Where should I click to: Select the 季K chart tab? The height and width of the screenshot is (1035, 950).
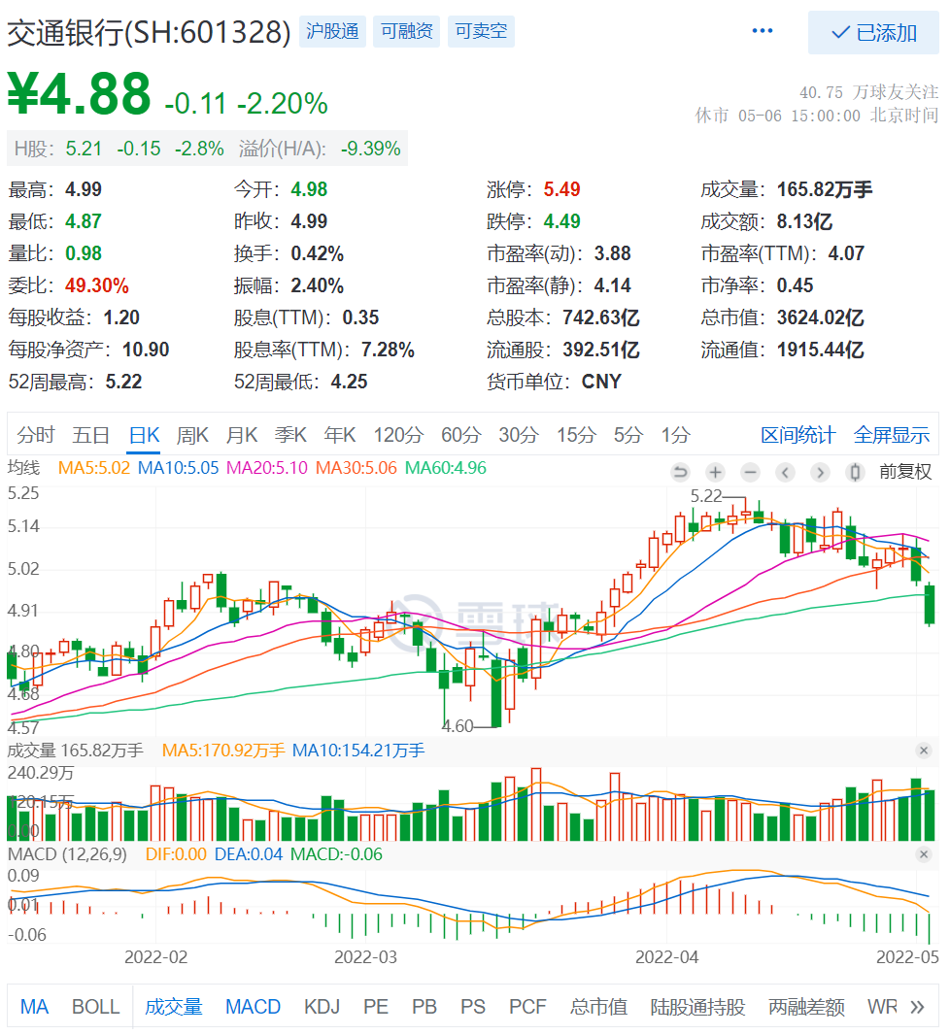point(291,435)
